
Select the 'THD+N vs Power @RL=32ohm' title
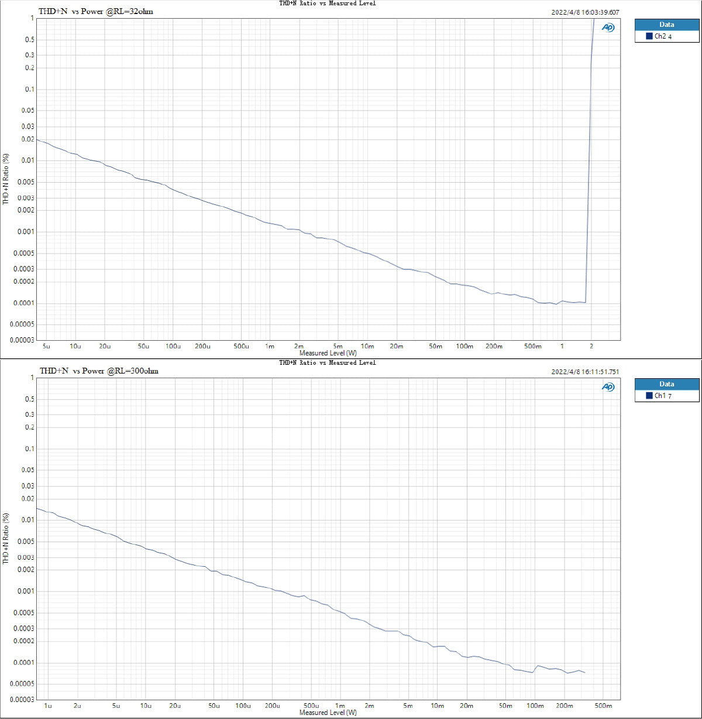[x=96, y=11]
